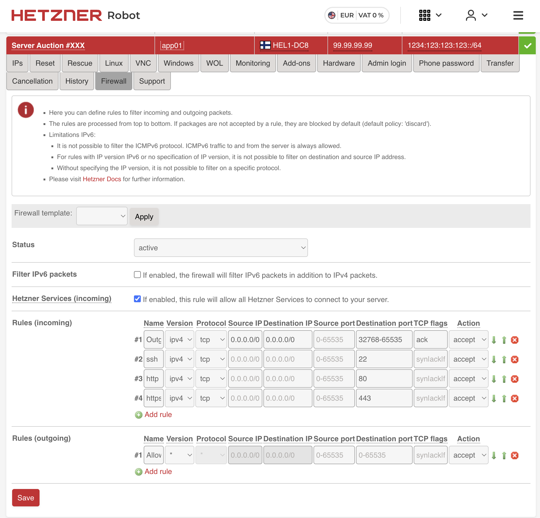
Task: Move the https rule up using green arrow
Action: coord(504,399)
